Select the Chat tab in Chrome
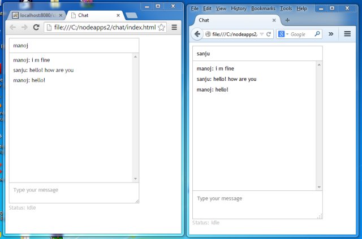The height and width of the screenshot is (239, 362). pos(95,15)
